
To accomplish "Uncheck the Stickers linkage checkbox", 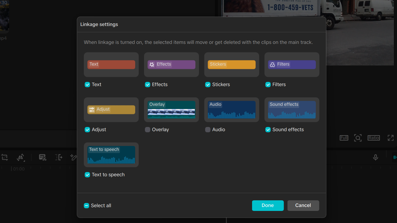I will [208, 85].
